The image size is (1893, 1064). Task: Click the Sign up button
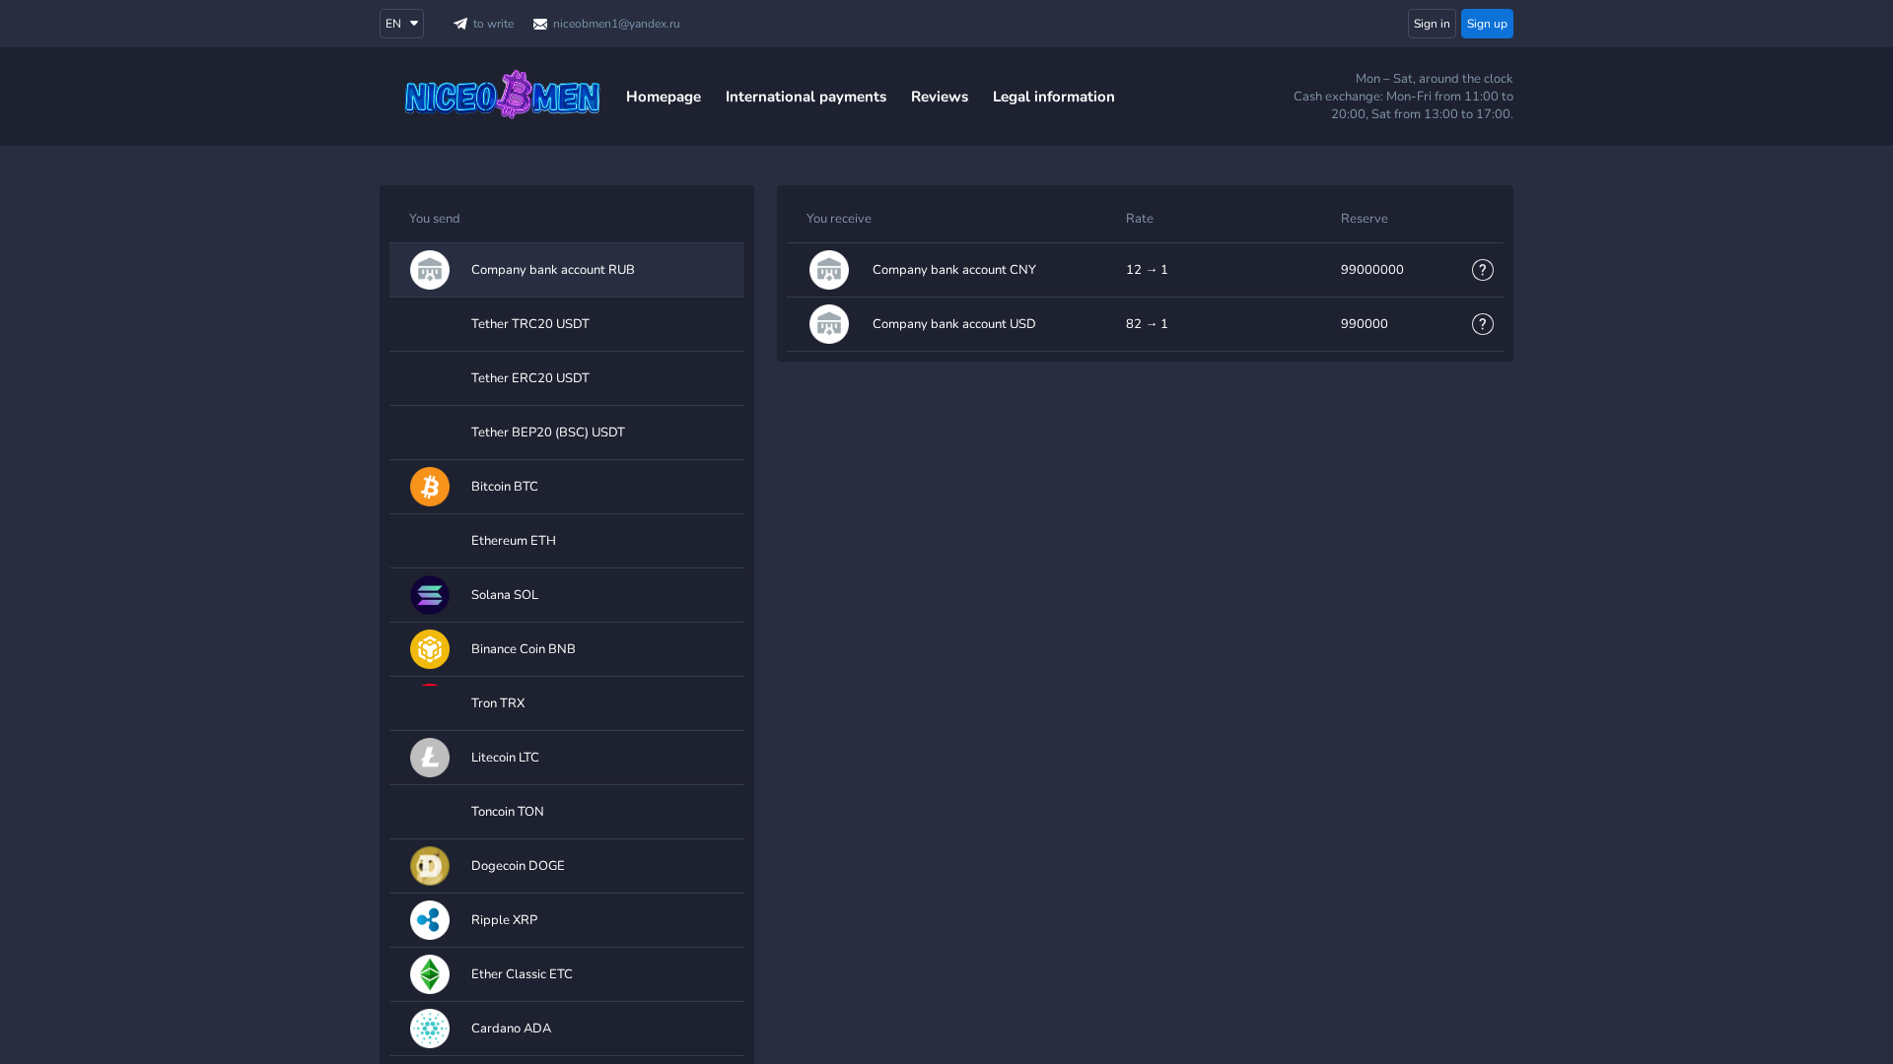1487,24
